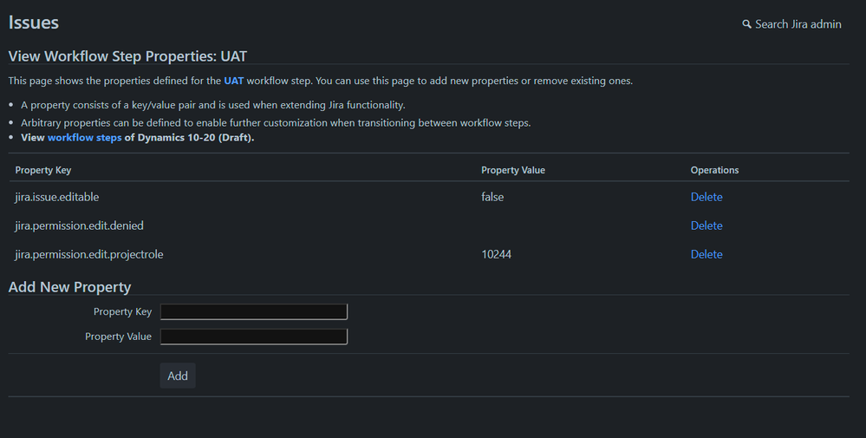This screenshot has width=866, height=438.
Task: Open Search Jira admin text
Action: pyautogui.click(x=798, y=24)
